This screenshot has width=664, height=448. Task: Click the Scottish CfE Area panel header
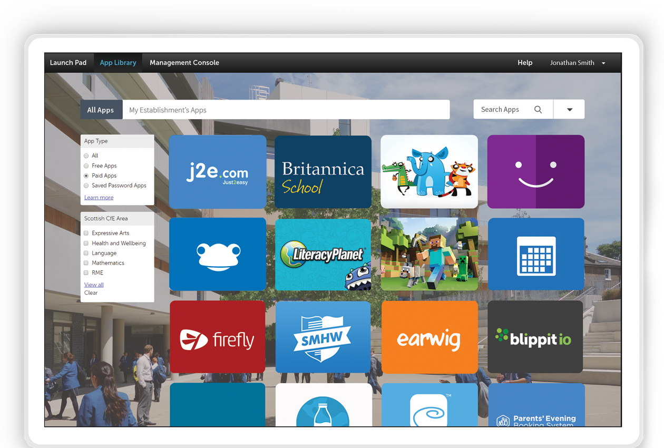117,219
